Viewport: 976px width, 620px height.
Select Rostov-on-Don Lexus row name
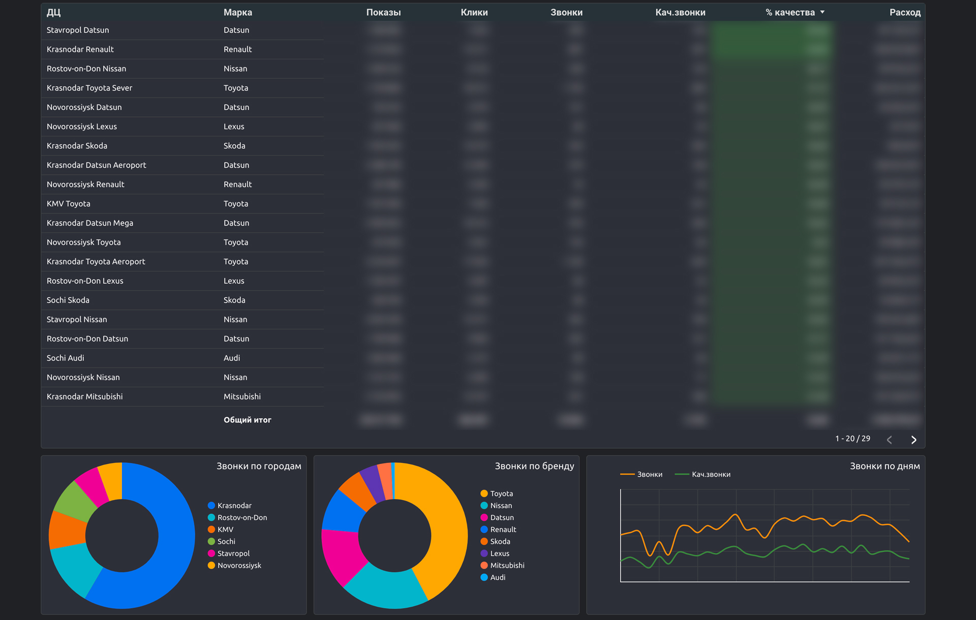point(85,281)
